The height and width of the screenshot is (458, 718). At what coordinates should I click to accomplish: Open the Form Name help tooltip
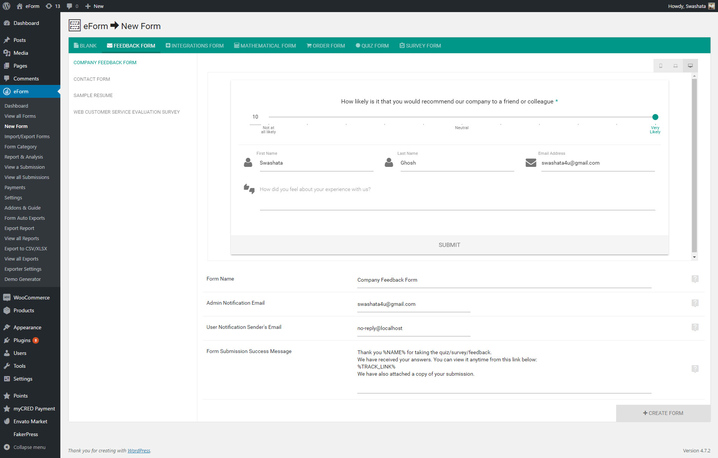point(695,279)
